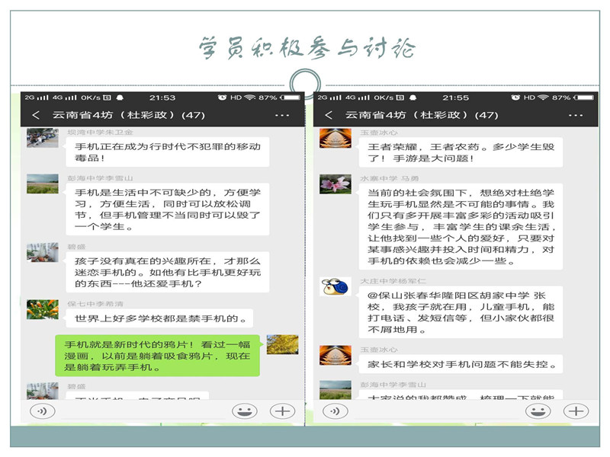Tap the plus attachment button in left chat
This screenshot has width=610, height=457.
[282, 411]
